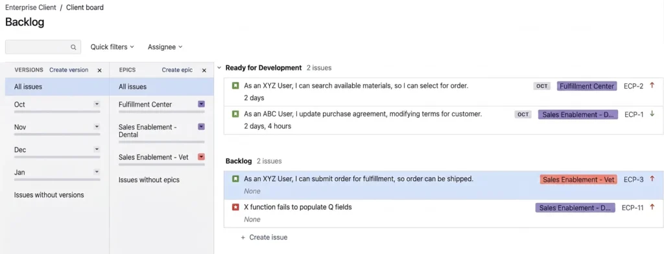Close the Versions panel
Screen dimensions: 664x254
[99, 70]
